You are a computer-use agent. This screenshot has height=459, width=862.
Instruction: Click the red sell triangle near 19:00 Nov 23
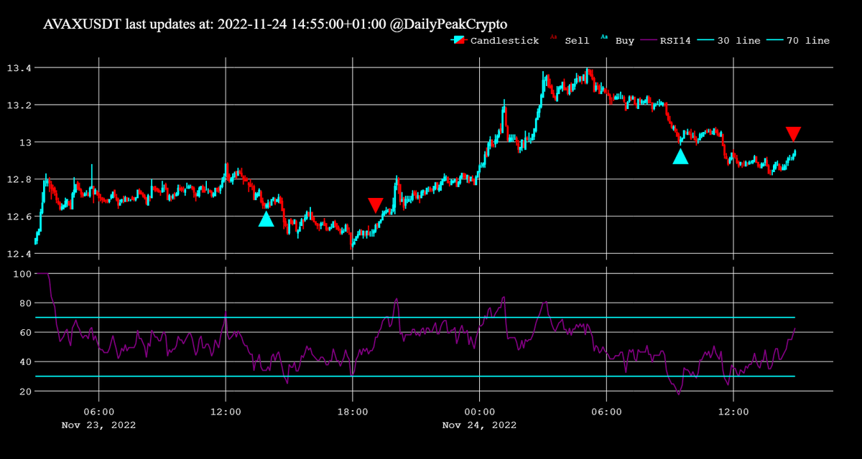(375, 205)
